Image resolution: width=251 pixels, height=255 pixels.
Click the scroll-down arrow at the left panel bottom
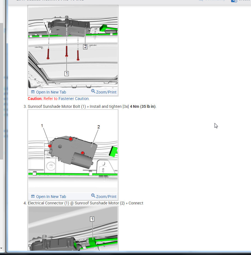point(1,248)
